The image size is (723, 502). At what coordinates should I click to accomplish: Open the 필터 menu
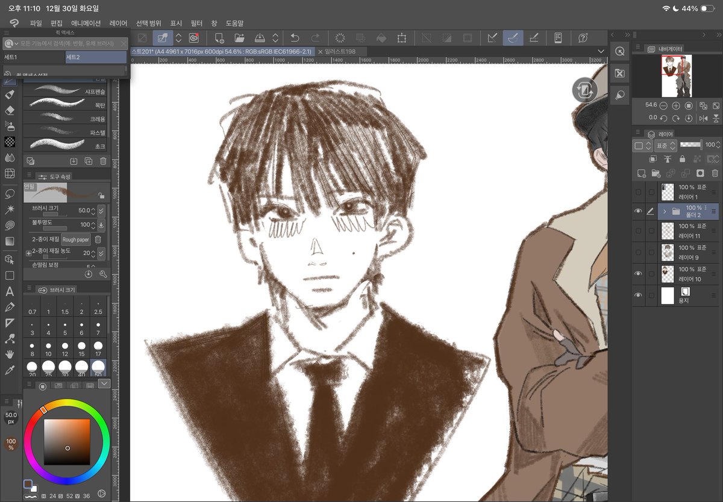(x=196, y=23)
